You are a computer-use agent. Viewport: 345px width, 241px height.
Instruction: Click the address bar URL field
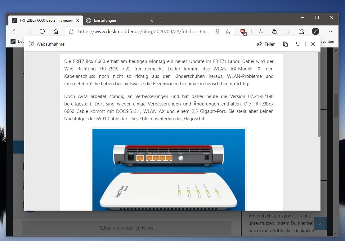(x=143, y=31)
